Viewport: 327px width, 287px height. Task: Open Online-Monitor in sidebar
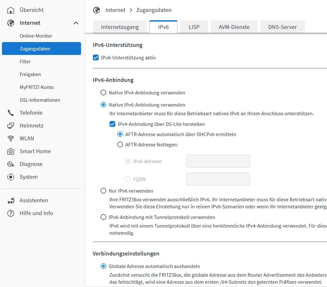[x=36, y=36]
